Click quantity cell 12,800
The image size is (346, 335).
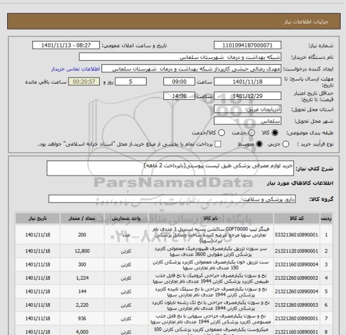[x=82, y=251]
